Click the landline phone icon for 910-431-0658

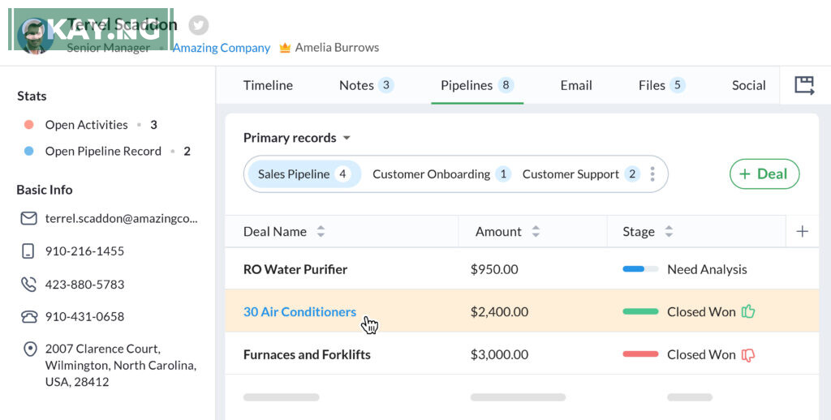(x=29, y=317)
